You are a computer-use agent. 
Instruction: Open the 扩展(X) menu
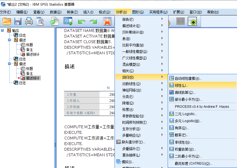click(179, 12)
